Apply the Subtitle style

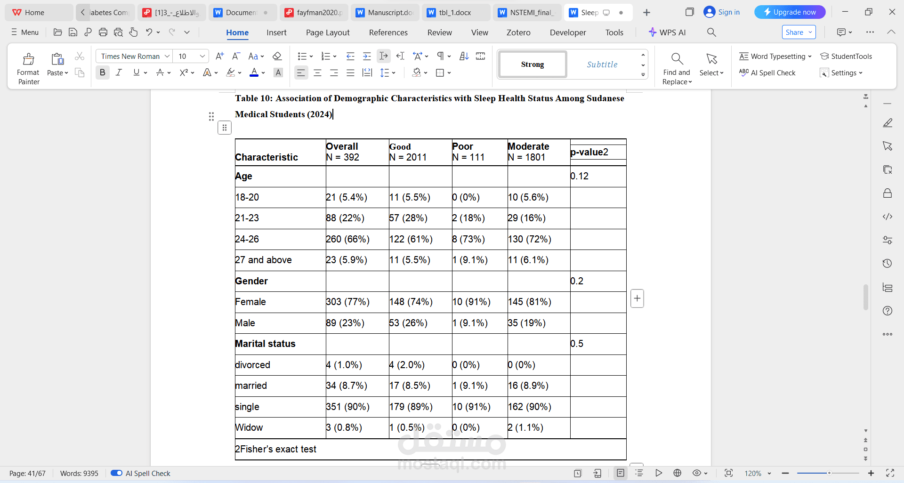tap(602, 64)
